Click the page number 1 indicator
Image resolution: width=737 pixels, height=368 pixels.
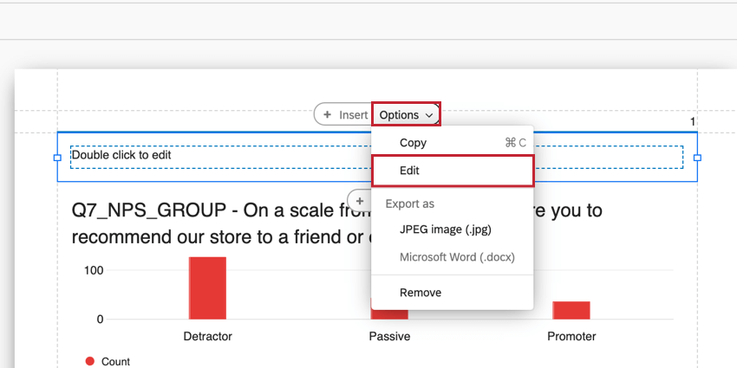pos(693,122)
